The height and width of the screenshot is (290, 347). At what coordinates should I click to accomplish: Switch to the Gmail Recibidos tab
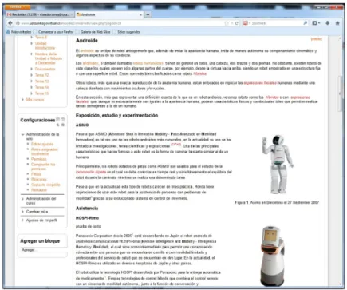point(40,14)
